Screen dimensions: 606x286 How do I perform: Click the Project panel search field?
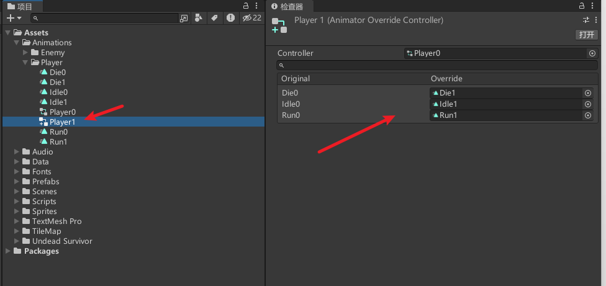tap(106, 19)
